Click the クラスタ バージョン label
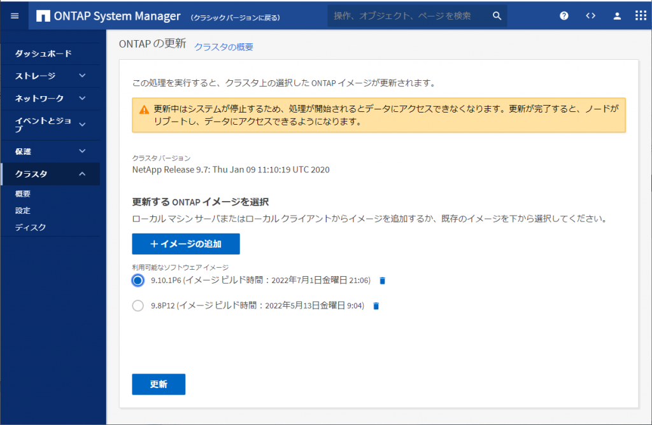Screen dimensions: 652x425 click(x=161, y=158)
